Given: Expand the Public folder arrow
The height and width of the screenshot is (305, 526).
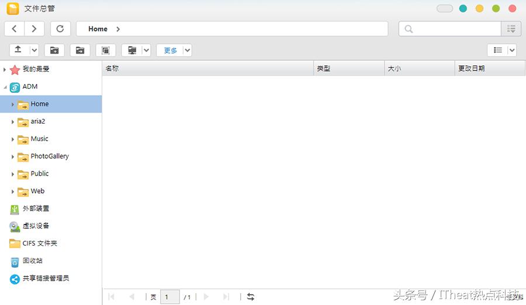Looking at the screenshot, I should coord(12,174).
